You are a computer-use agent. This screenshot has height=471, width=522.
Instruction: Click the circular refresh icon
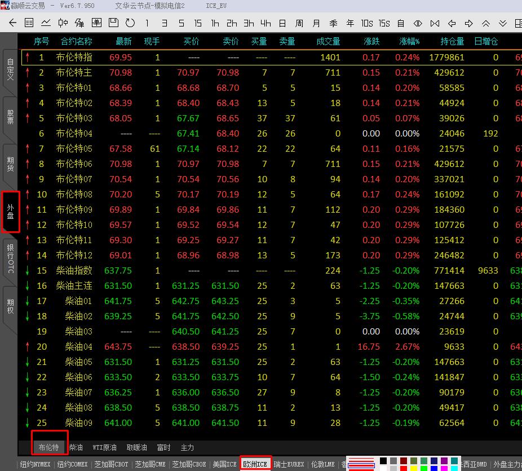point(130,23)
